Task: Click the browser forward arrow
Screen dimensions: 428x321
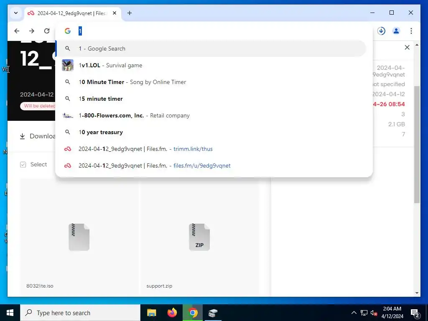Action: click(32, 31)
